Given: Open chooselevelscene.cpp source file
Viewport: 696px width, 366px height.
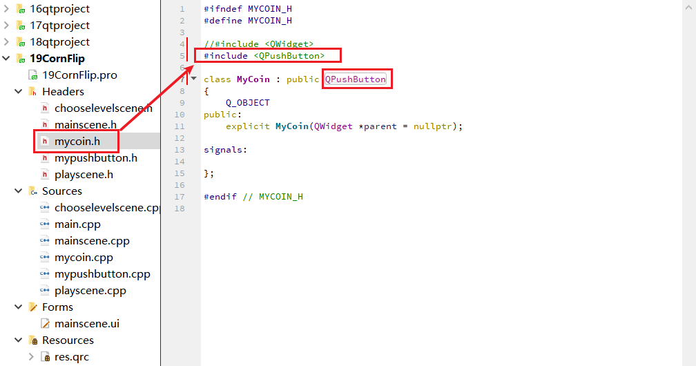Looking at the screenshot, I should (x=107, y=207).
